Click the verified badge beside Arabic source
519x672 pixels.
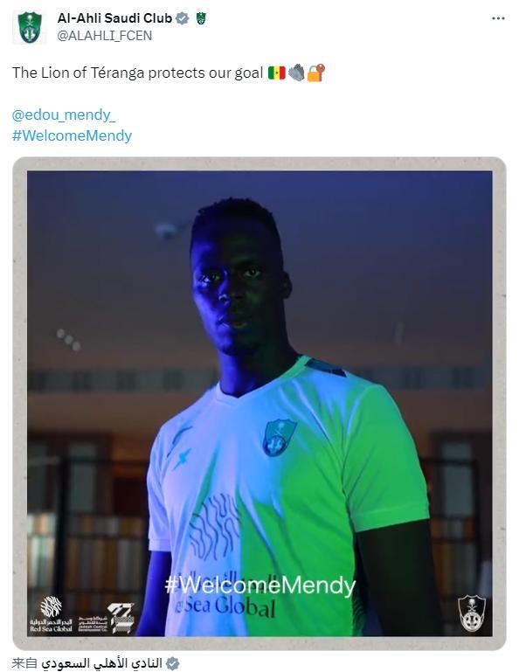173,663
